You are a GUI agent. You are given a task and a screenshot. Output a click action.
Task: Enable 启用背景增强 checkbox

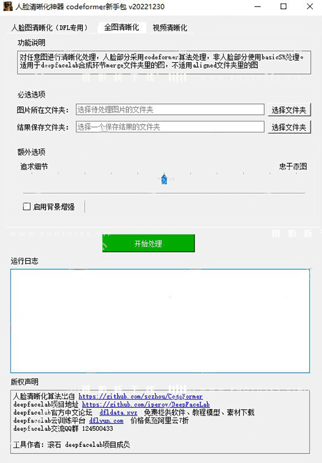[27, 206]
